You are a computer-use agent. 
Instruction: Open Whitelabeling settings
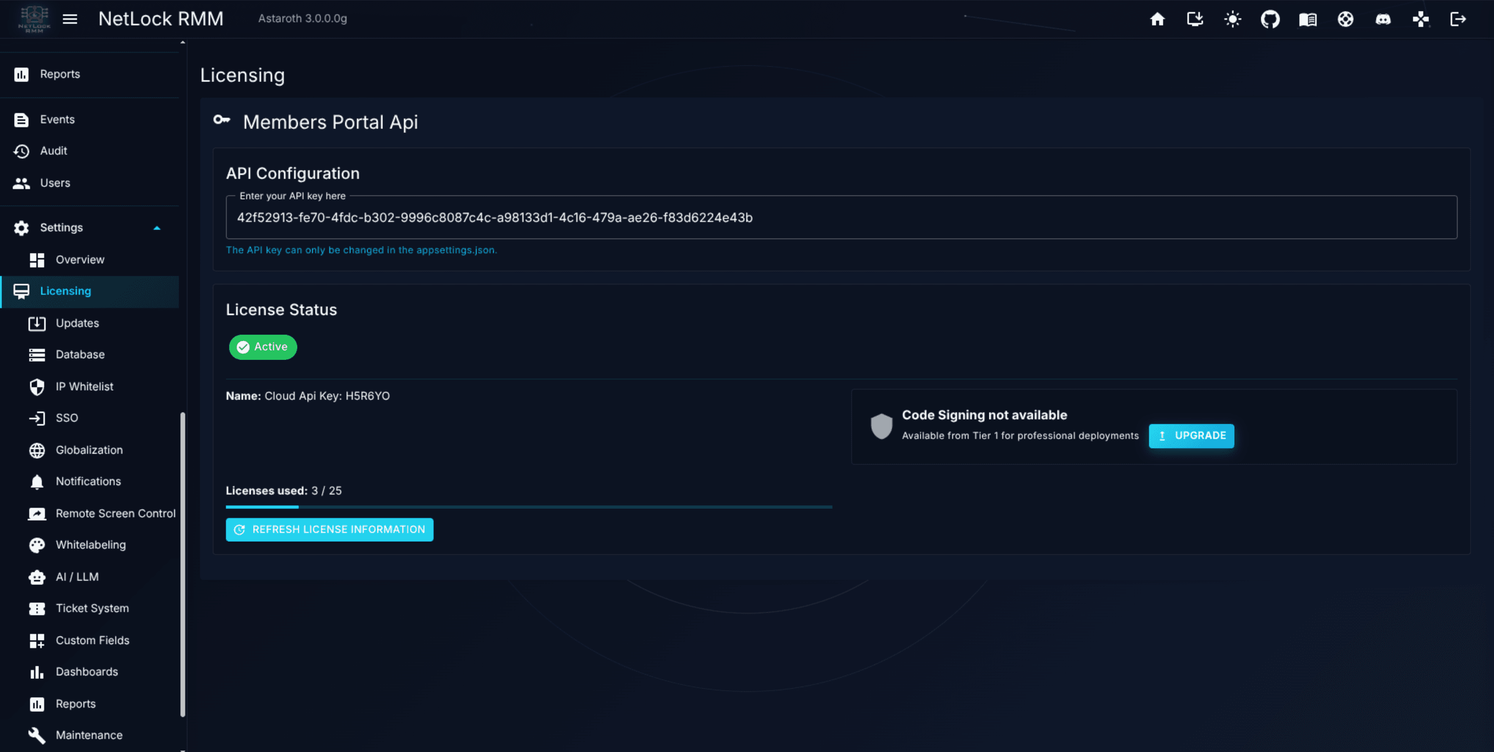89,545
